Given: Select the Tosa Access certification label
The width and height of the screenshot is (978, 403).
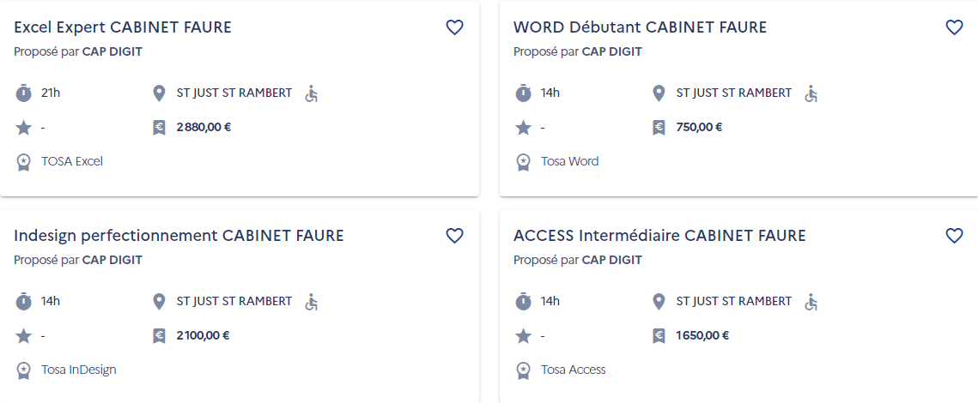Looking at the screenshot, I should [574, 370].
